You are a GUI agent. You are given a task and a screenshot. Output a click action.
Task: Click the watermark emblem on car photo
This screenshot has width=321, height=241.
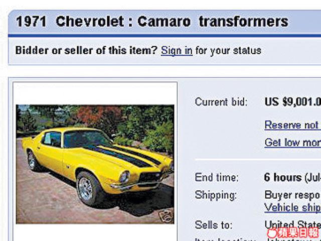click(166, 215)
